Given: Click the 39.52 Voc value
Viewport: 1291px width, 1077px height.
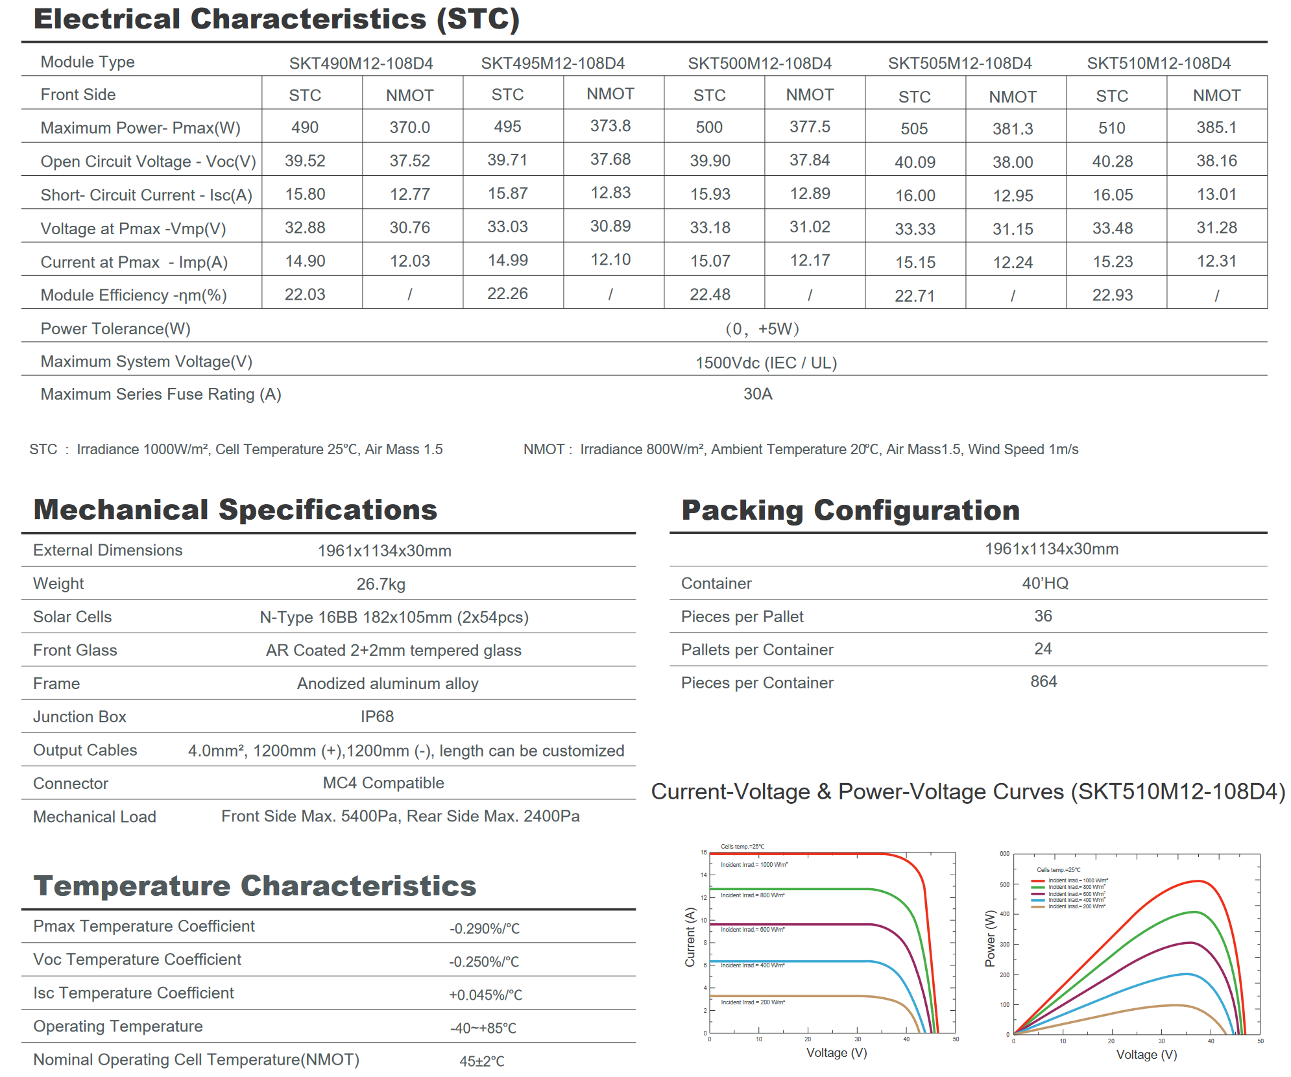Looking at the screenshot, I should (x=305, y=161).
